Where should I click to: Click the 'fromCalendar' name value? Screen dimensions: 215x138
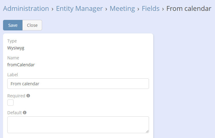coord(21,64)
